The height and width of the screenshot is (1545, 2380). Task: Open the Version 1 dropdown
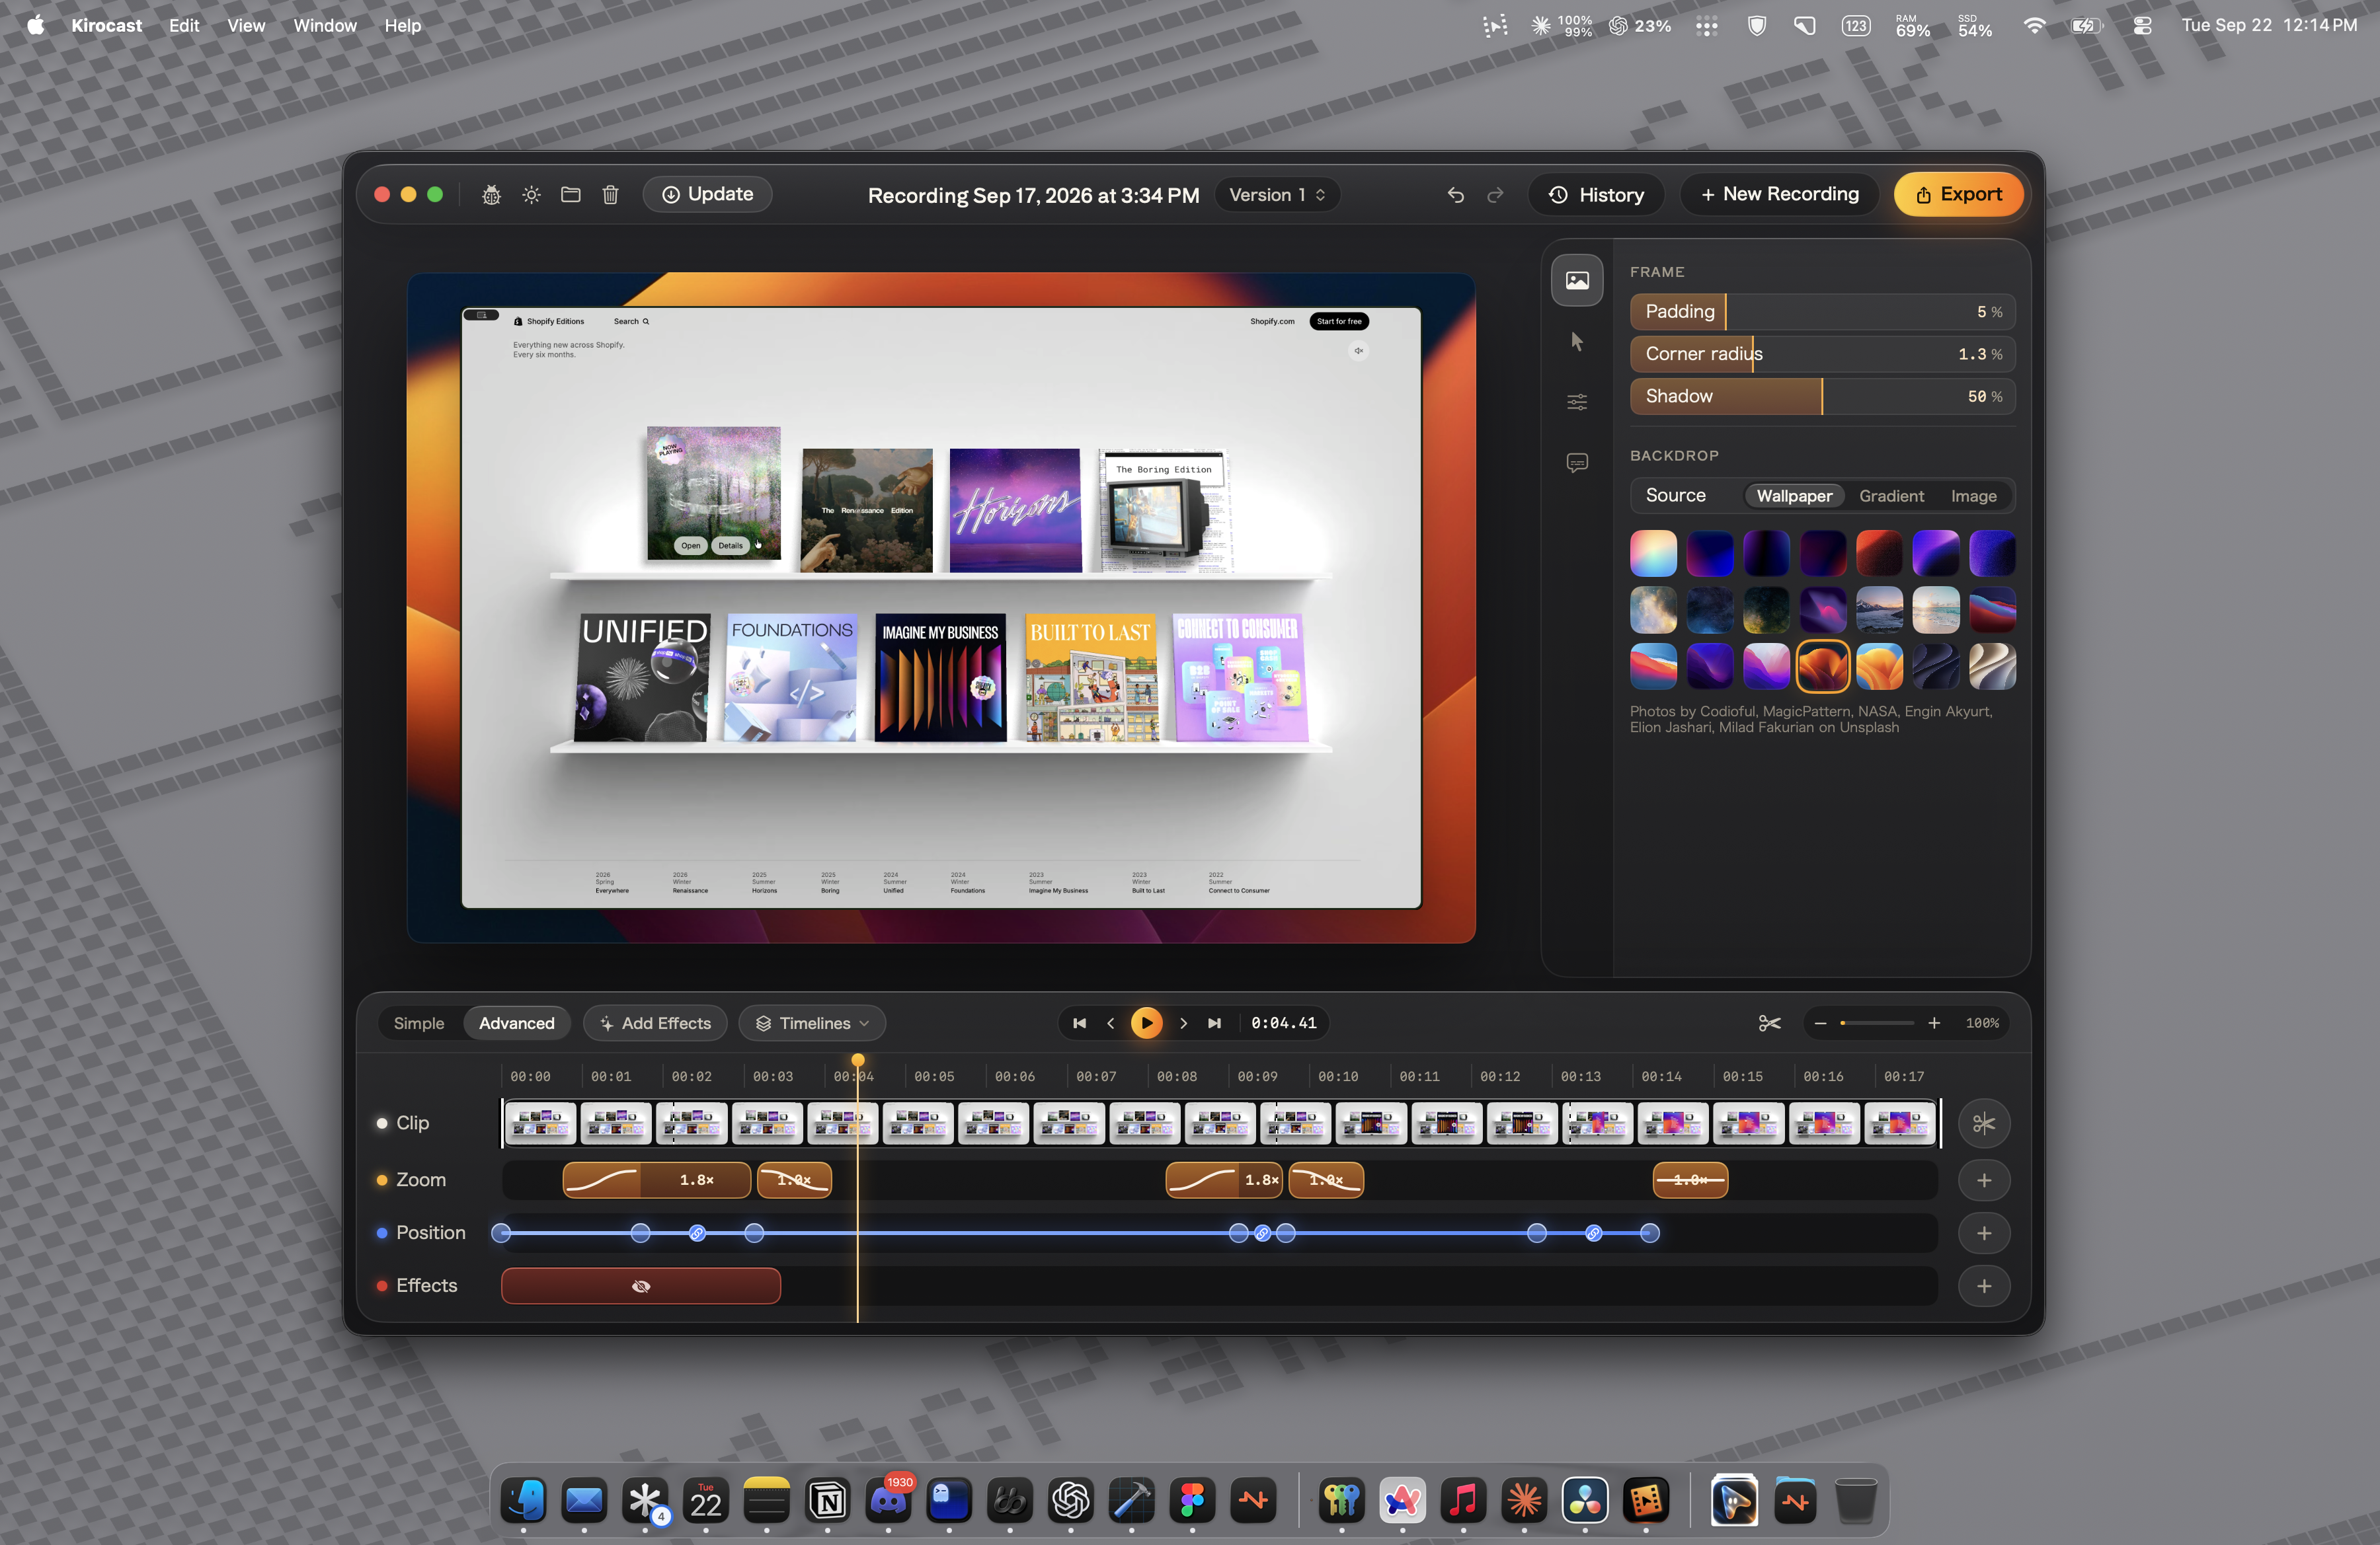[x=1277, y=195]
